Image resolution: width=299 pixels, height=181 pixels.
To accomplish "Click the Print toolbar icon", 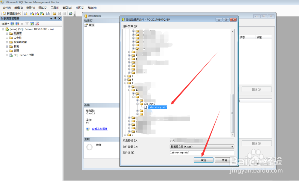I will (x=65, y=13).
